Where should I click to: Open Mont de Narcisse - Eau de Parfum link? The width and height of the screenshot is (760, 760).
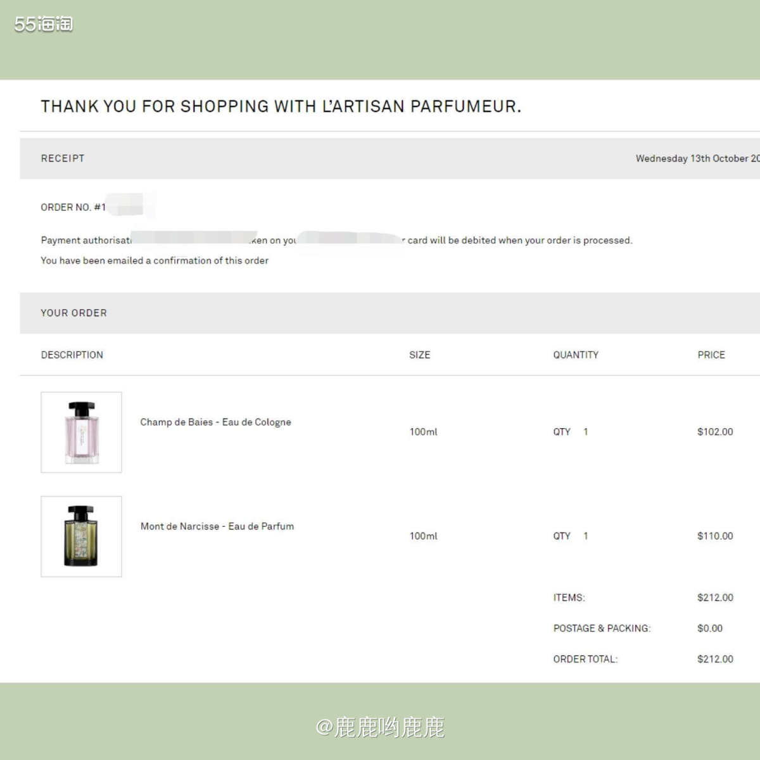tap(217, 526)
